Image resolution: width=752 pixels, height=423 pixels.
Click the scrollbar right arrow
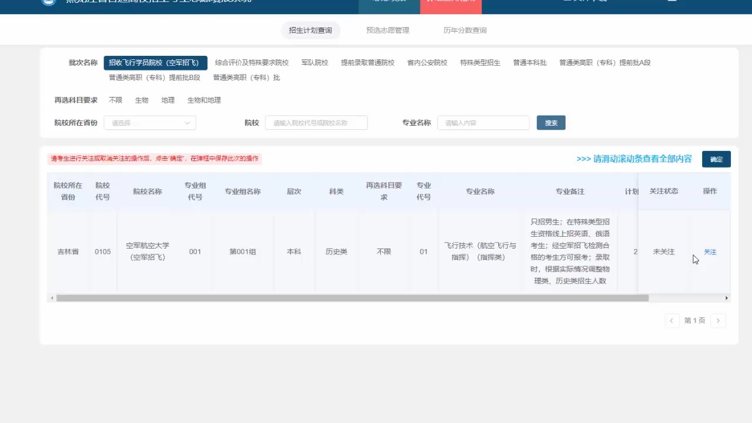pos(727,298)
